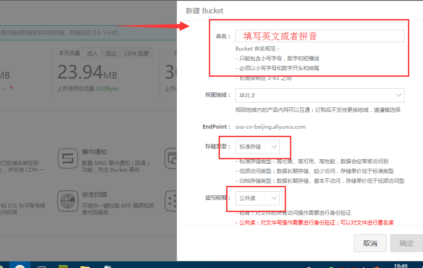Open the 安全扫描 heading link
The width and height of the screenshot is (423, 268).
pyautogui.click(x=94, y=195)
